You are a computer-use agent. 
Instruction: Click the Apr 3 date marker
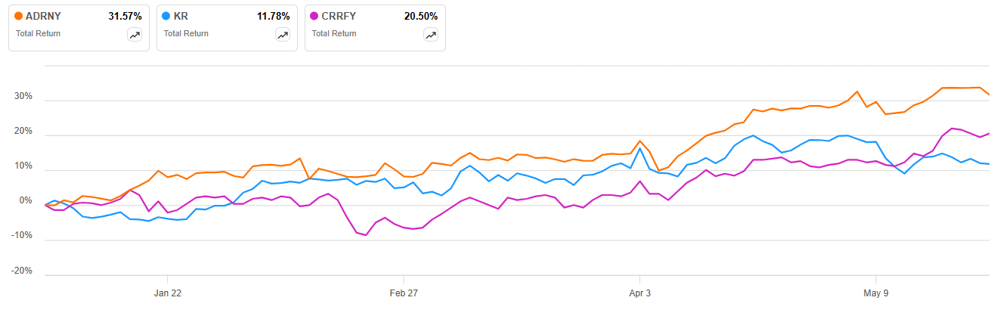(639, 293)
